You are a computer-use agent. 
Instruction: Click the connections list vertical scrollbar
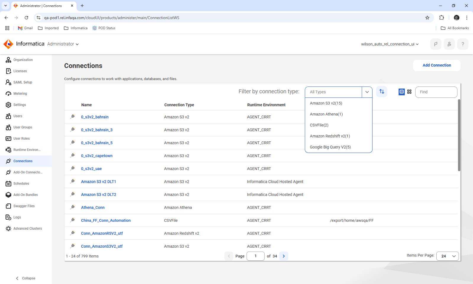coord(459,135)
